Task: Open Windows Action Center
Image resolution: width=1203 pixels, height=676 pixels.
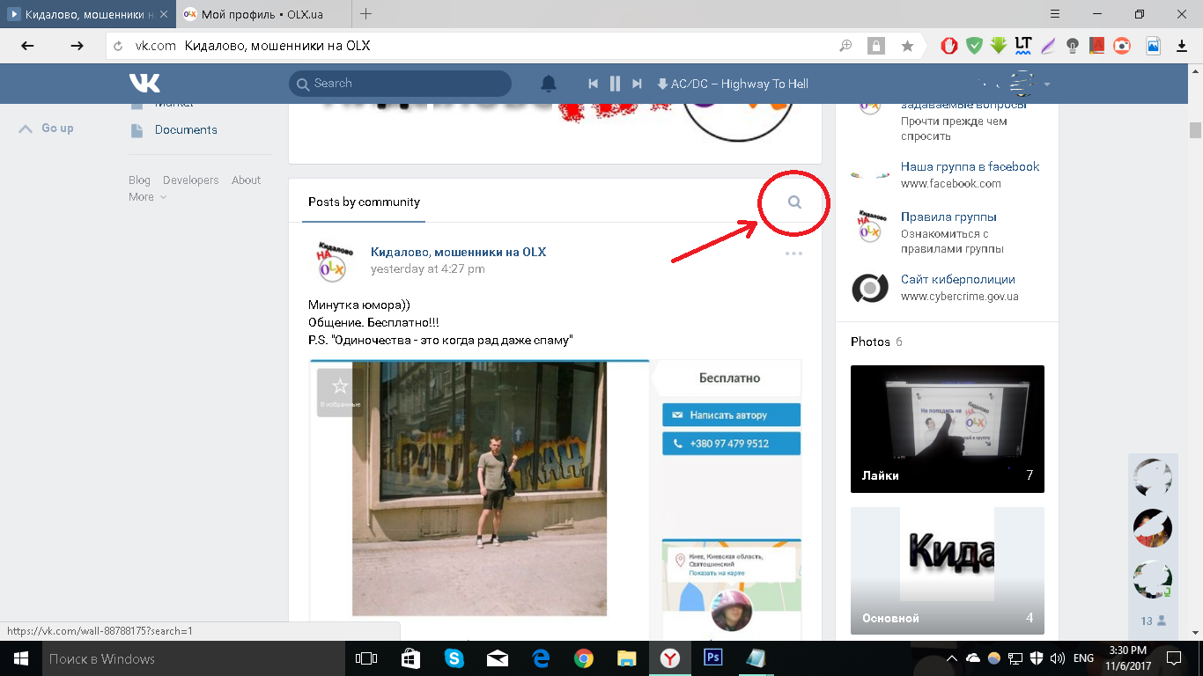Action: click(1173, 658)
